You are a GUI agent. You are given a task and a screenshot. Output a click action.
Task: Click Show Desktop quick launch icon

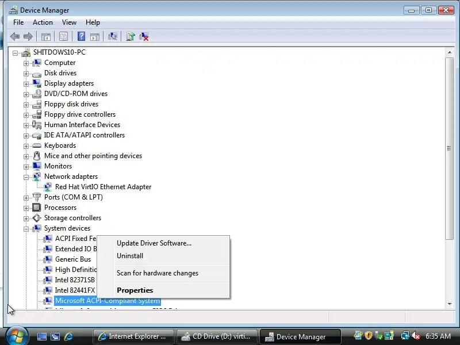(41, 336)
